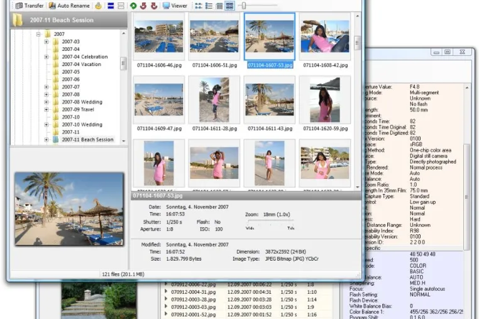Click the folder icon of 2007-11
Viewport: 479px width, 319px height.
(55, 132)
